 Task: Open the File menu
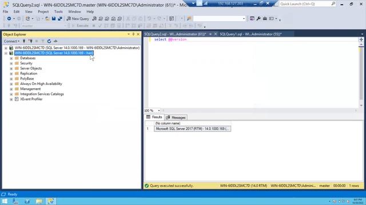[5, 11]
